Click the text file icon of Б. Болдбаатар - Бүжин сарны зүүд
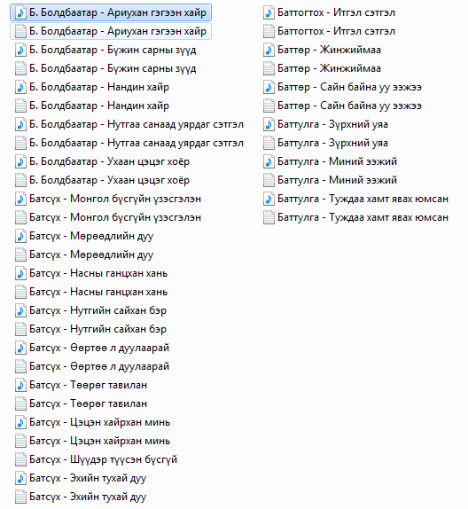This screenshot has width=468, height=509. pos(20,68)
